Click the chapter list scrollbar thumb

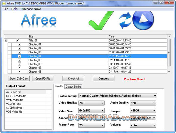tap(169, 53)
